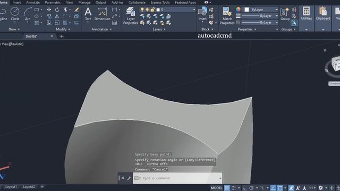Add a new drawing tab with plus

tap(62, 37)
